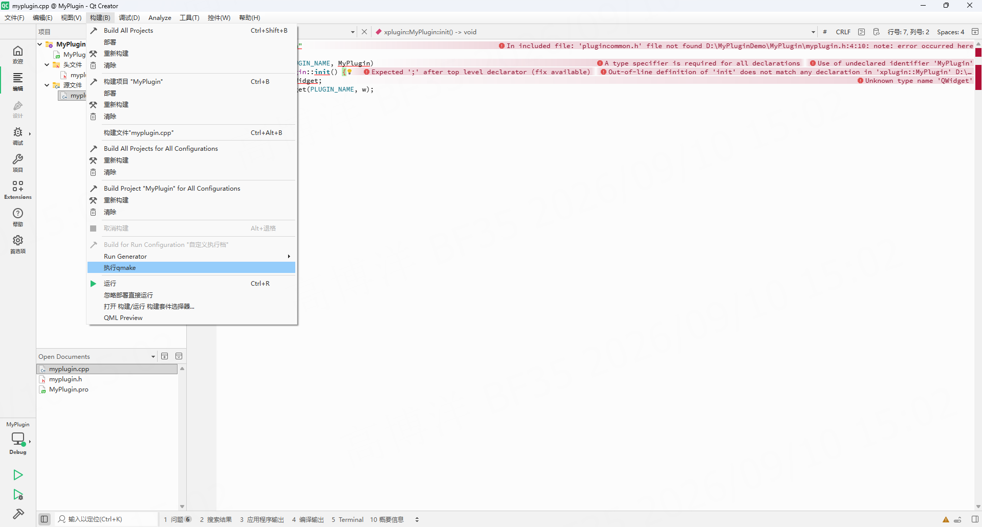Expand the Run Generator submenu
This screenshot has width=982, height=527.
coord(191,257)
